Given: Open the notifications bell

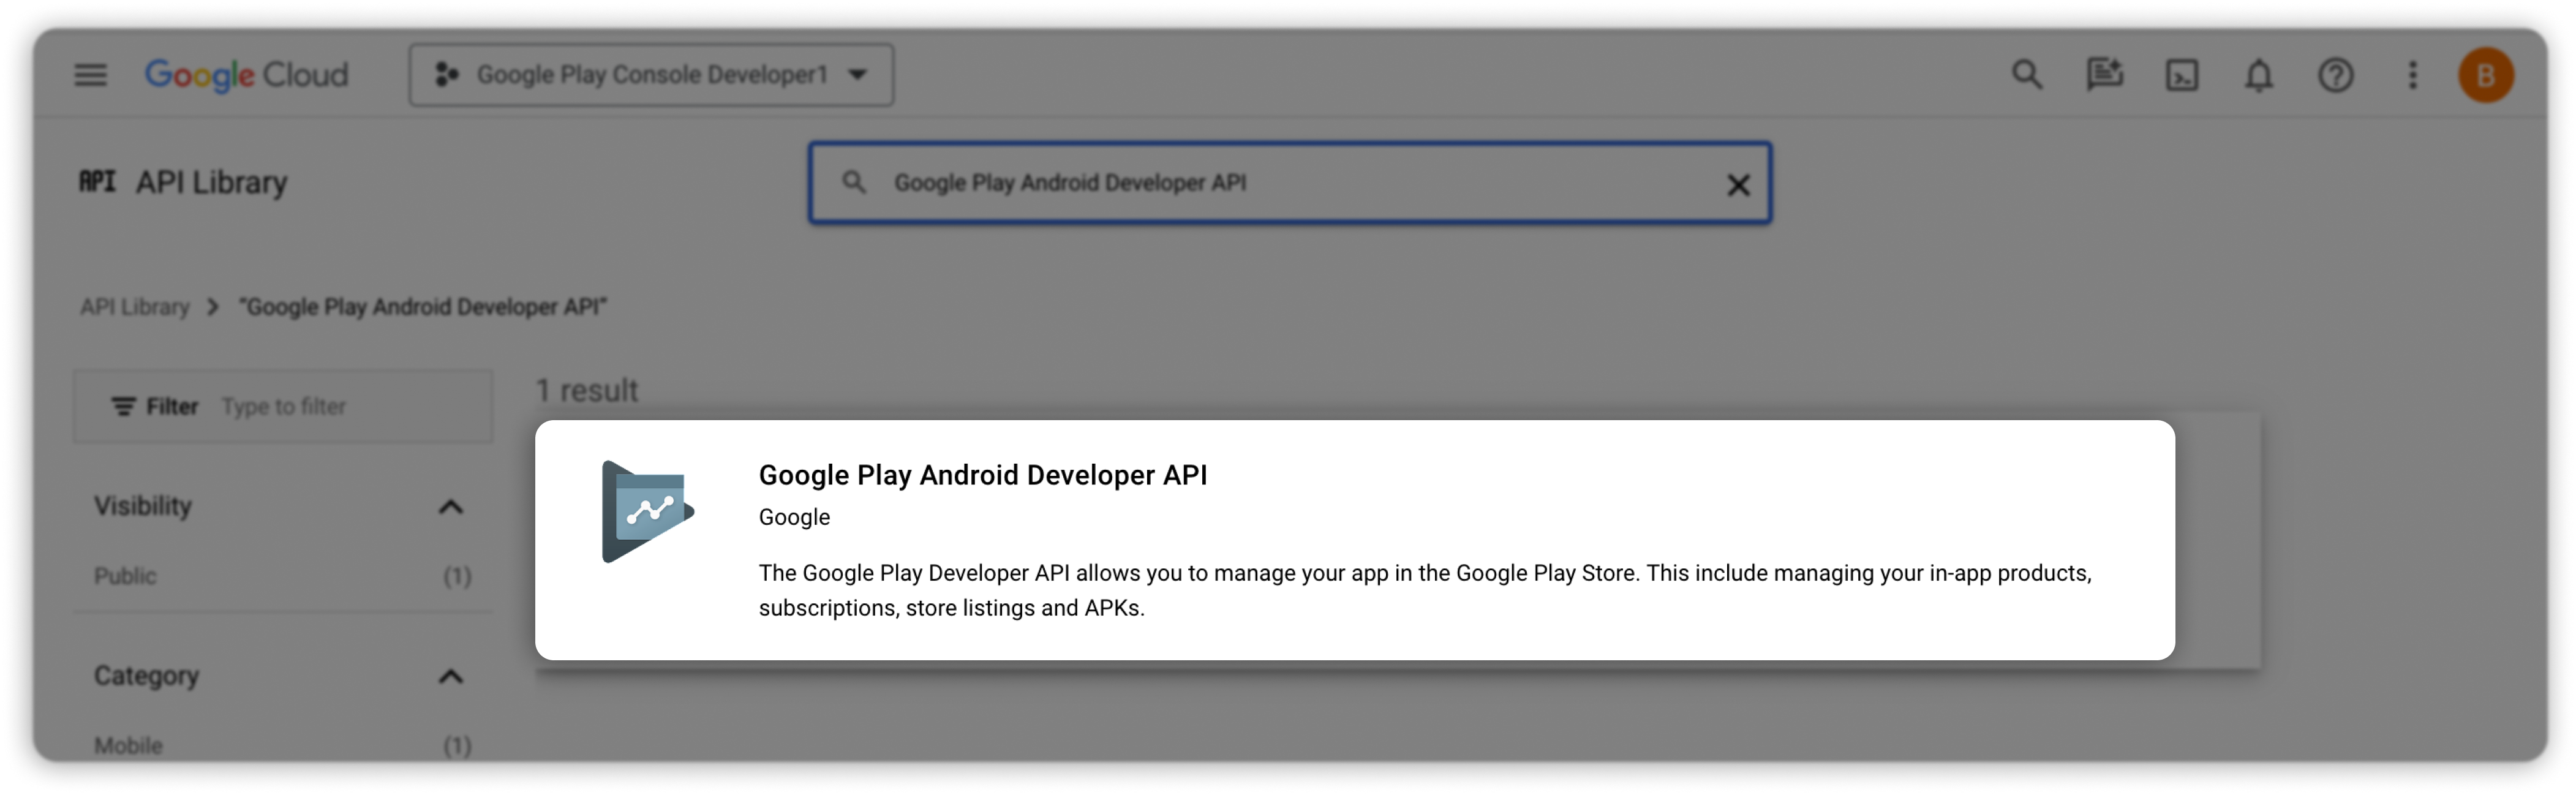Looking at the screenshot, I should coord(2259,76).
